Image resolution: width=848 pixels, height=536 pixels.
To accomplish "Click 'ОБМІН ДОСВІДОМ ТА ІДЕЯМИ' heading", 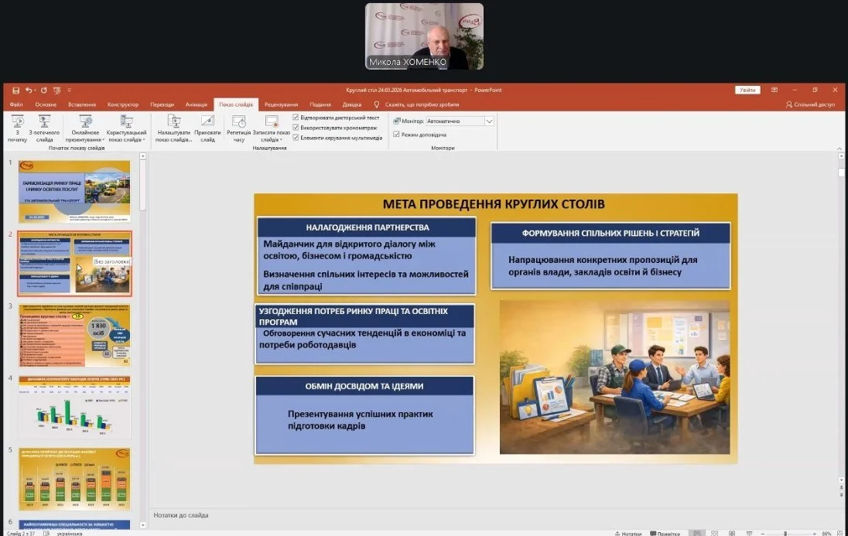I will pos(364,386).
